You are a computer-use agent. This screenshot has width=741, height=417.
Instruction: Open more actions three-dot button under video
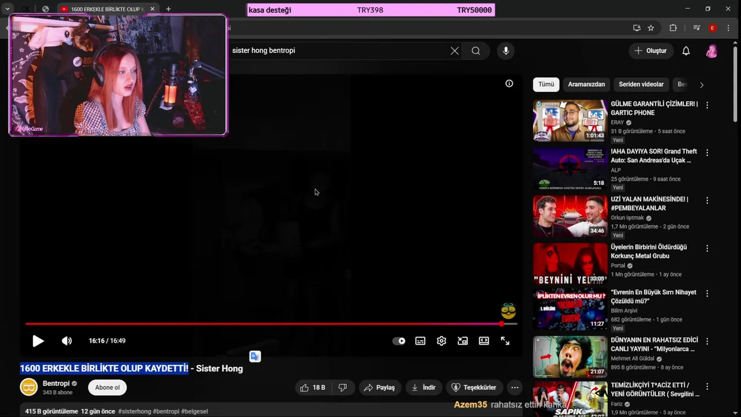(x=515, y=387)
